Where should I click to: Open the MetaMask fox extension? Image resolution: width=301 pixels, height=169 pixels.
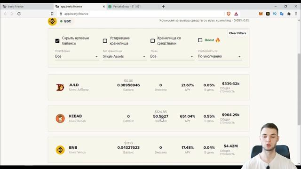tap(261, 14)
